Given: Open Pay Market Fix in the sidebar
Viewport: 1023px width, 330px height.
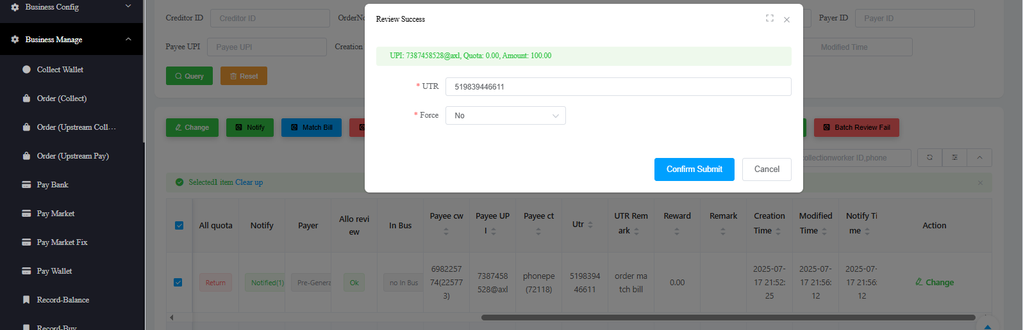Looking at the screenshot, I should click(x=62, y=242).
